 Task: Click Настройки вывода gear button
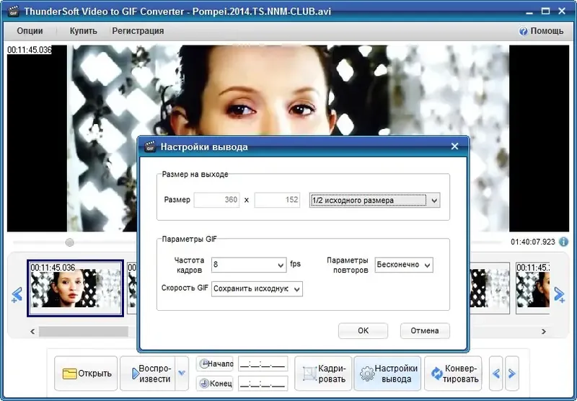tap(387, 374)
